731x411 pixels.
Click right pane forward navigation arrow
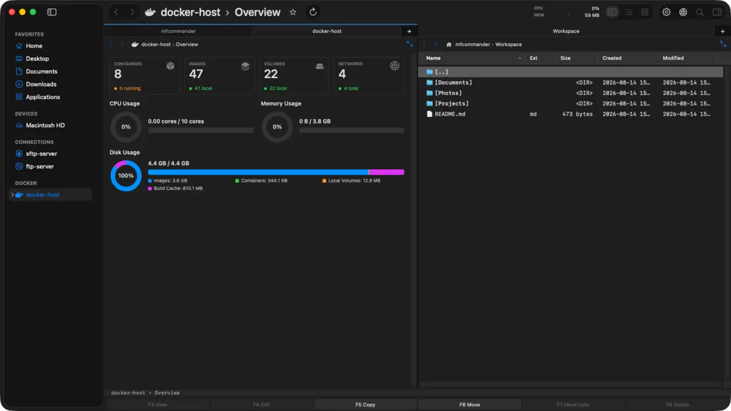pos(436,44)
